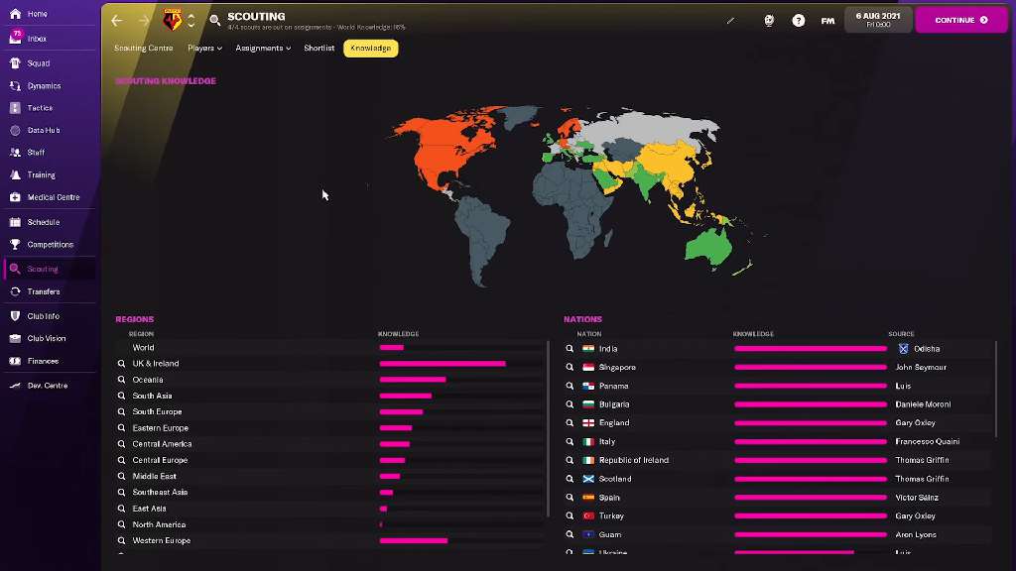Click the UK & Ireland knowledge bar
The width and height of the screenshot is (1016, 571).
pyautogui.click(x=443, y=364)
